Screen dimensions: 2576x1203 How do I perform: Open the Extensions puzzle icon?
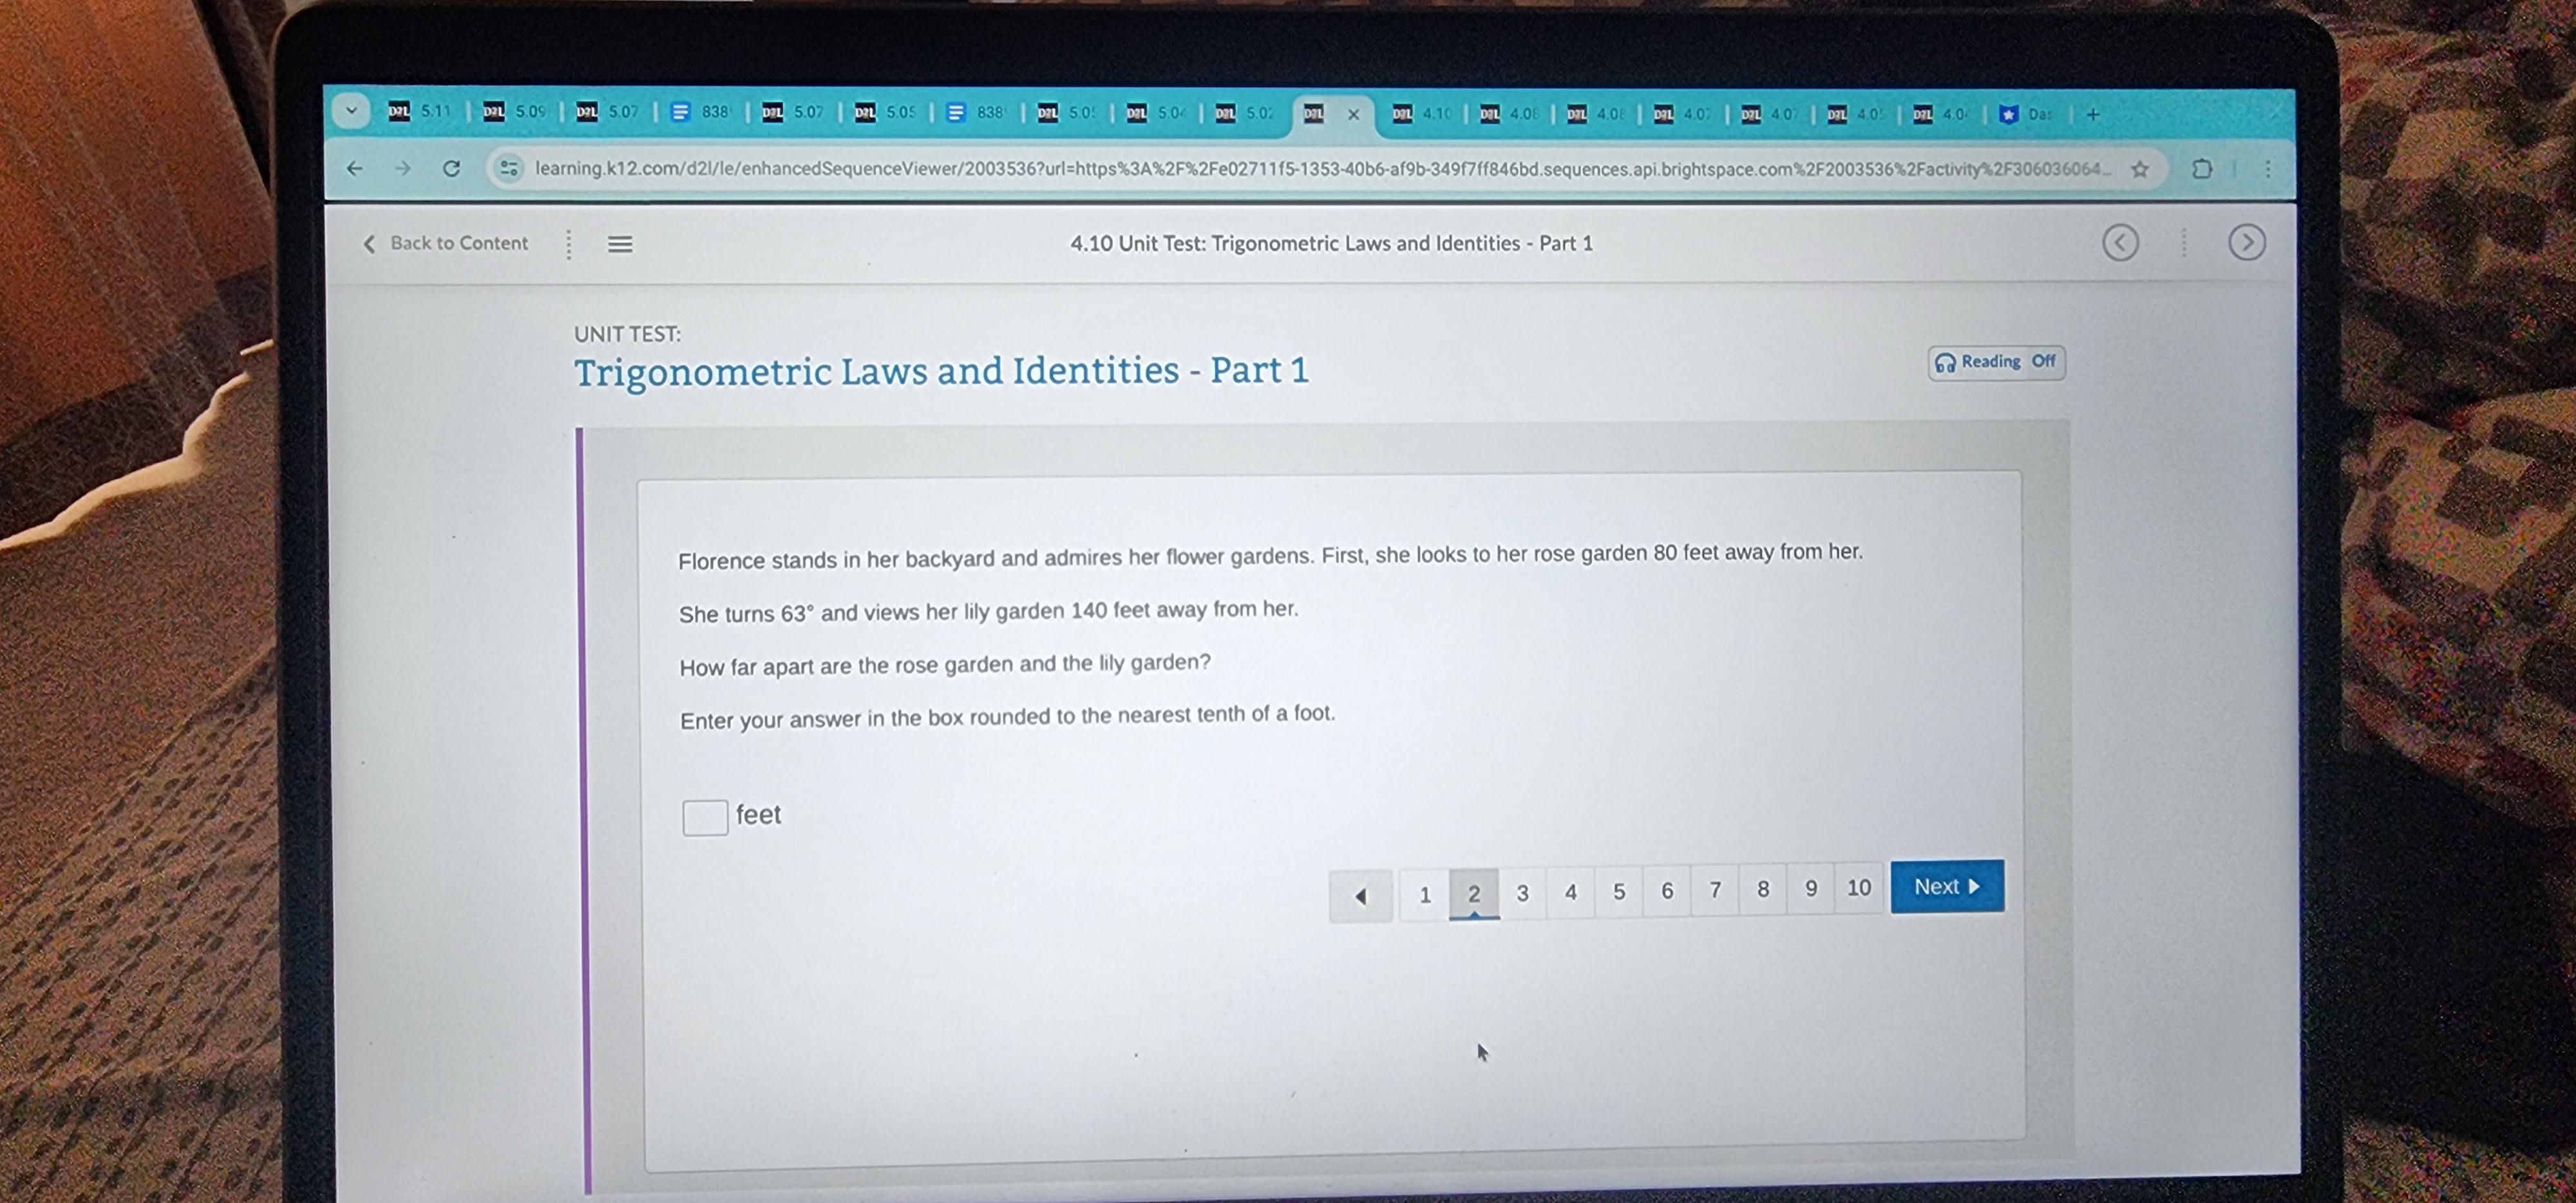(x=2201, y=169)
